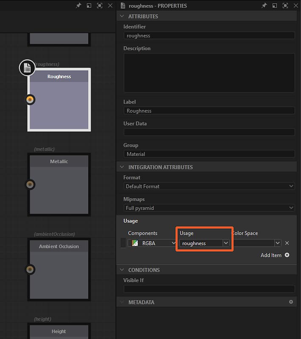
Task: Maximize the roughness Properties panel
Action: (x=285, y=6)
